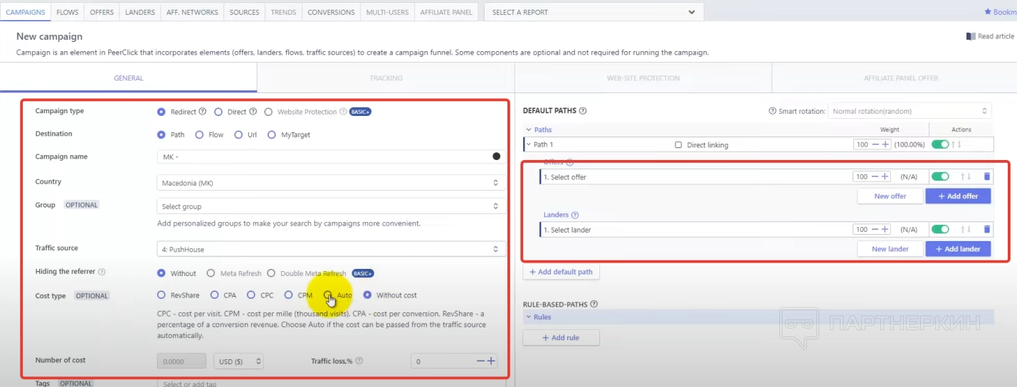Click the New lander button

coord(890,249)
